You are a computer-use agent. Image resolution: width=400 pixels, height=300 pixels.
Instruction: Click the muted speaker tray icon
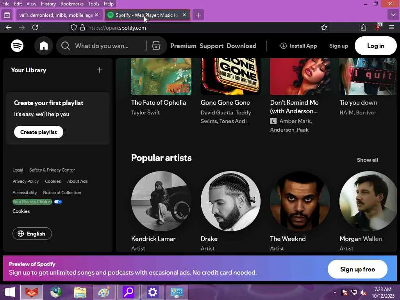363,293
